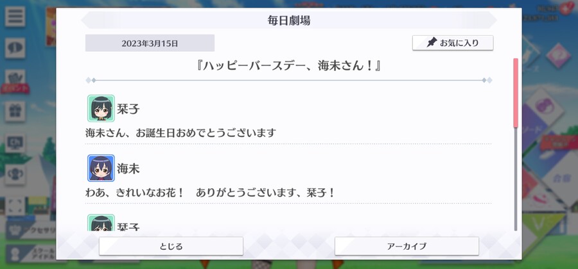Click the pin icon on お気に入り

[x=432, y=43]
